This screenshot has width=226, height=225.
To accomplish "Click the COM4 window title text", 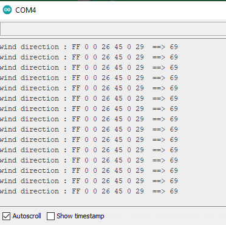I will tap(26, 10).
